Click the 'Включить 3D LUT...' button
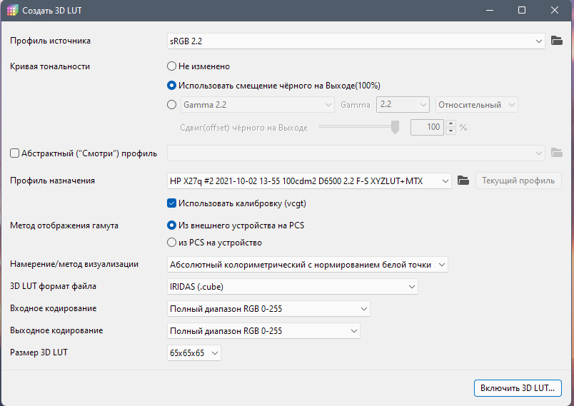This screenshot has width=574, height=406. (x=518, y=388)
